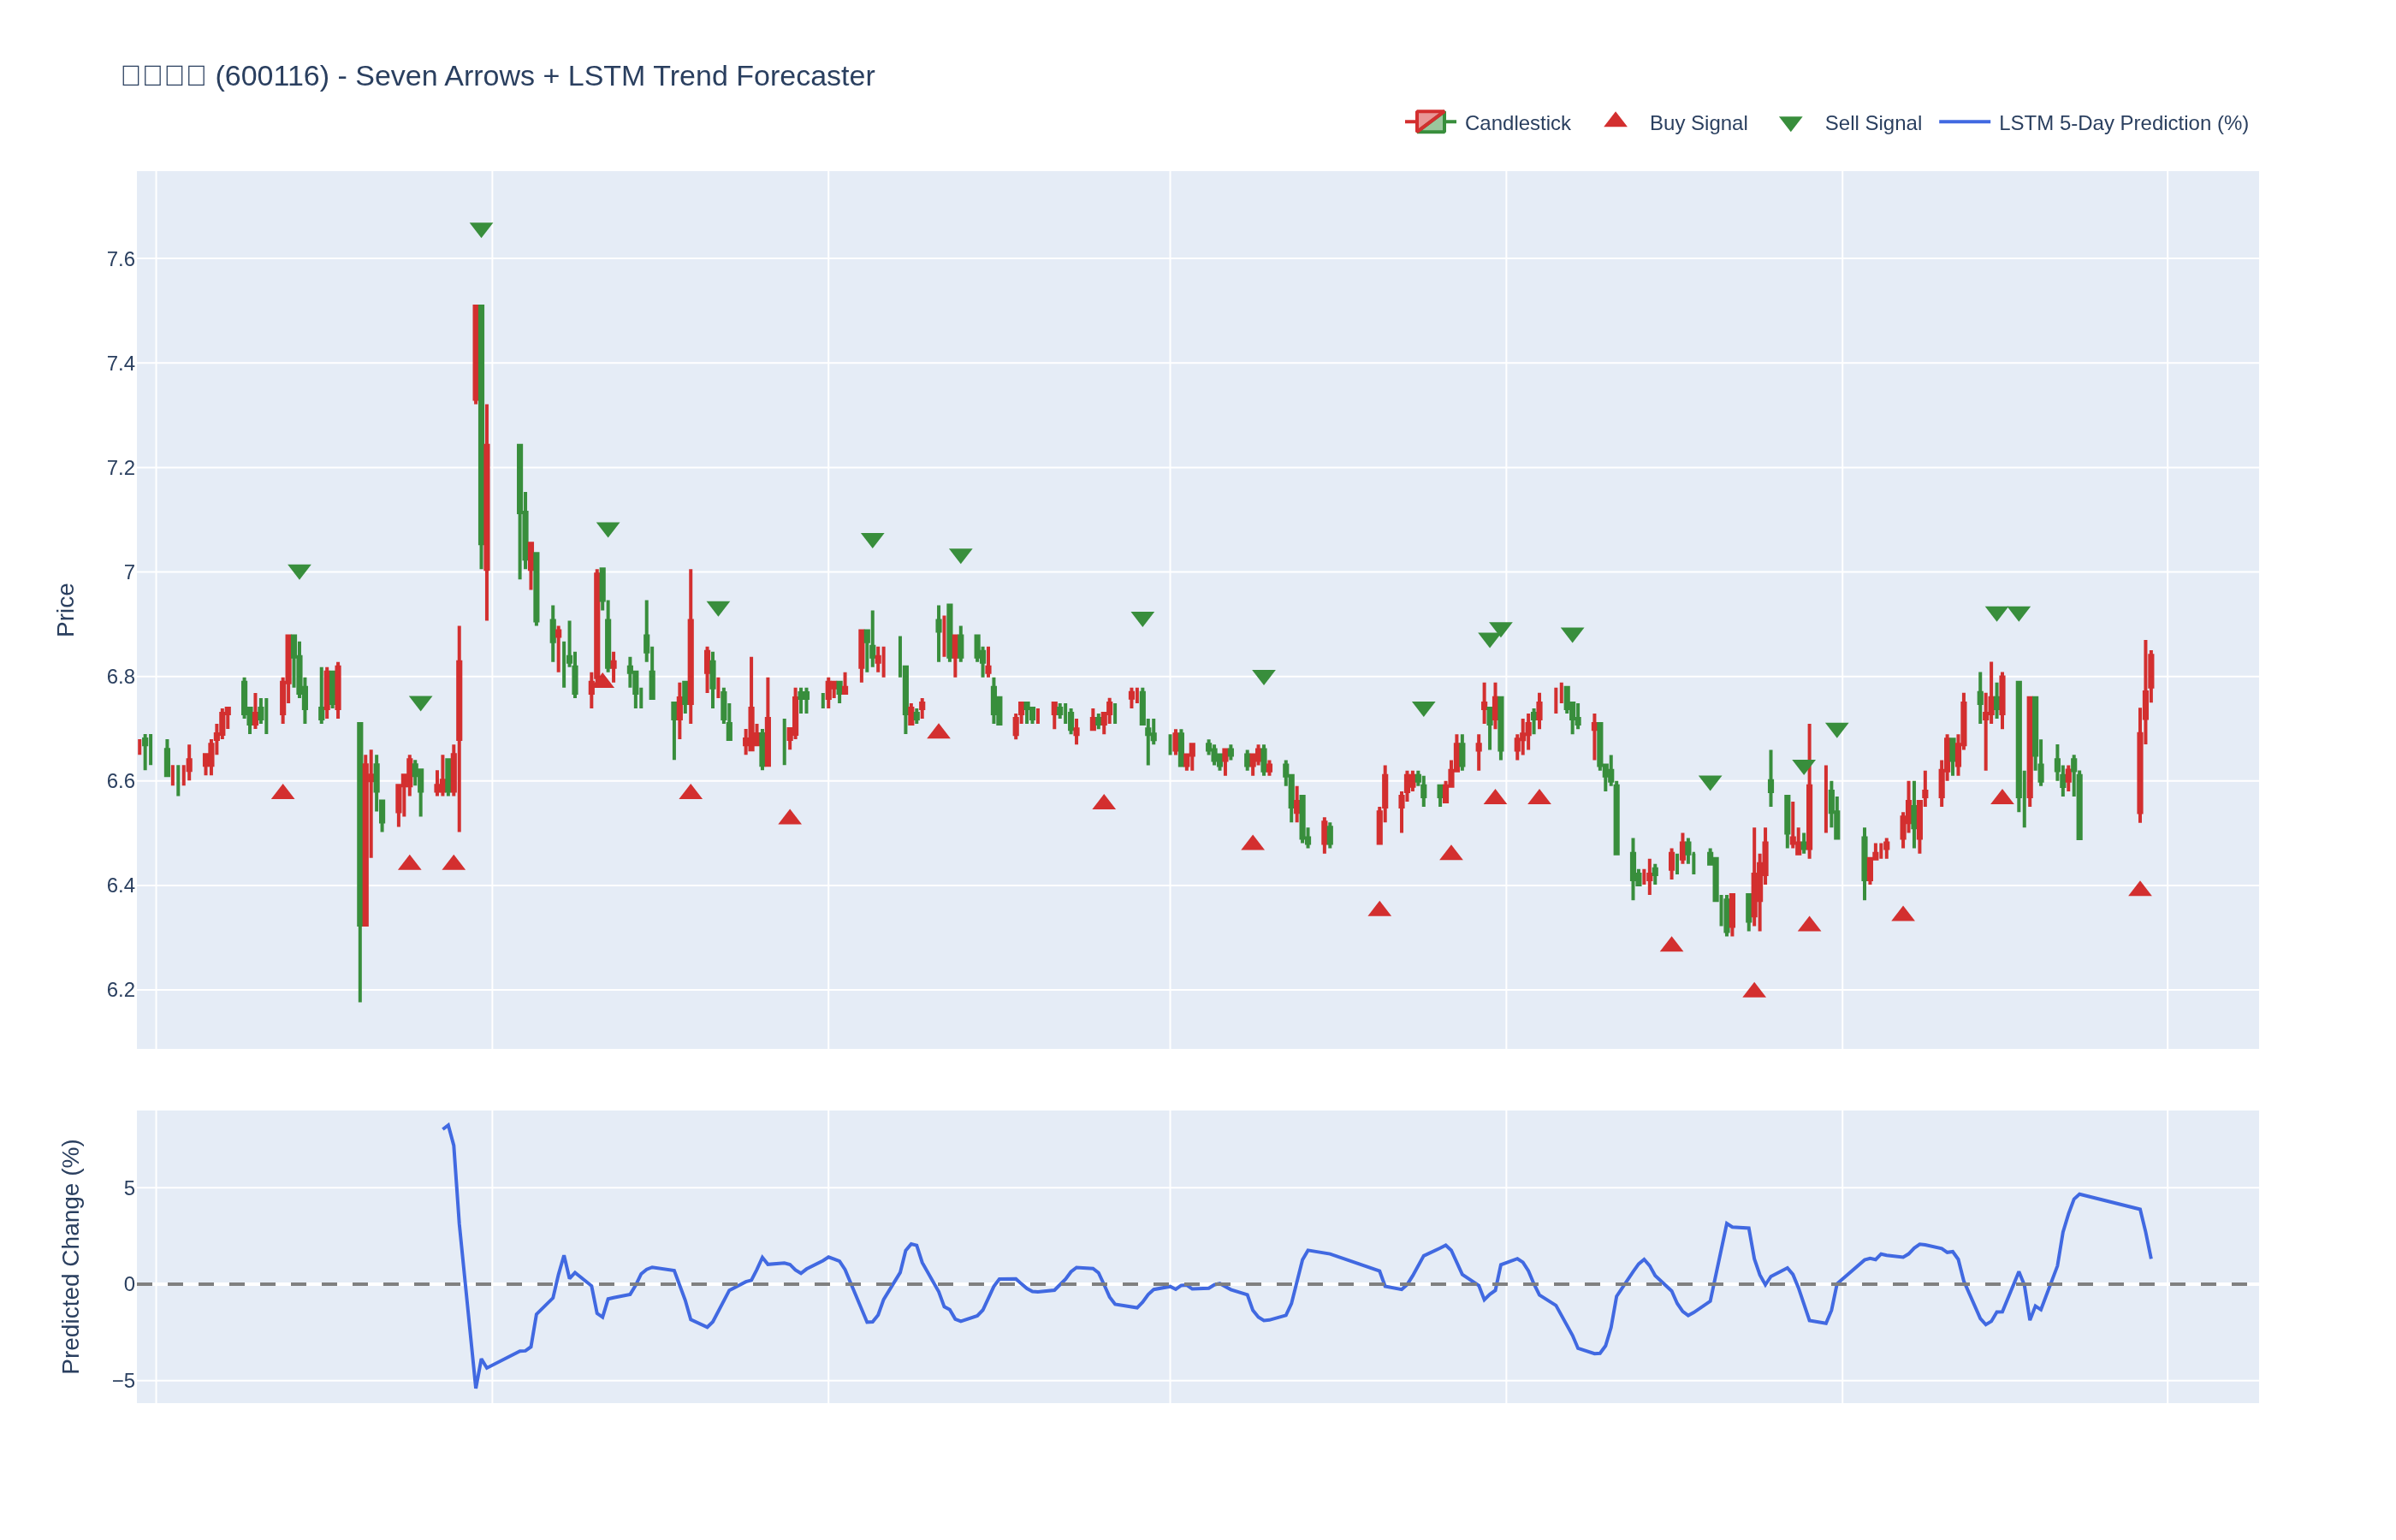Click the lowest buy signal marker near 6.2
The image size is (2396, 1540).
(1754, 991)
